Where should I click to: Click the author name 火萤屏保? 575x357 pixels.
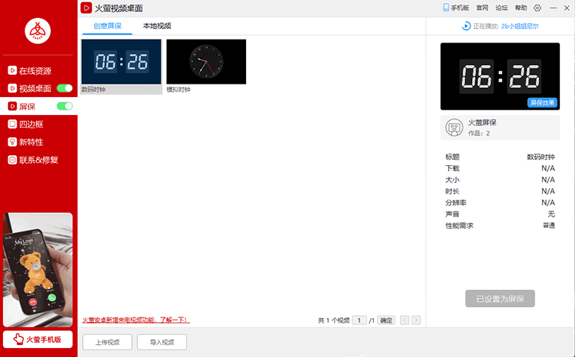(482, 122)
